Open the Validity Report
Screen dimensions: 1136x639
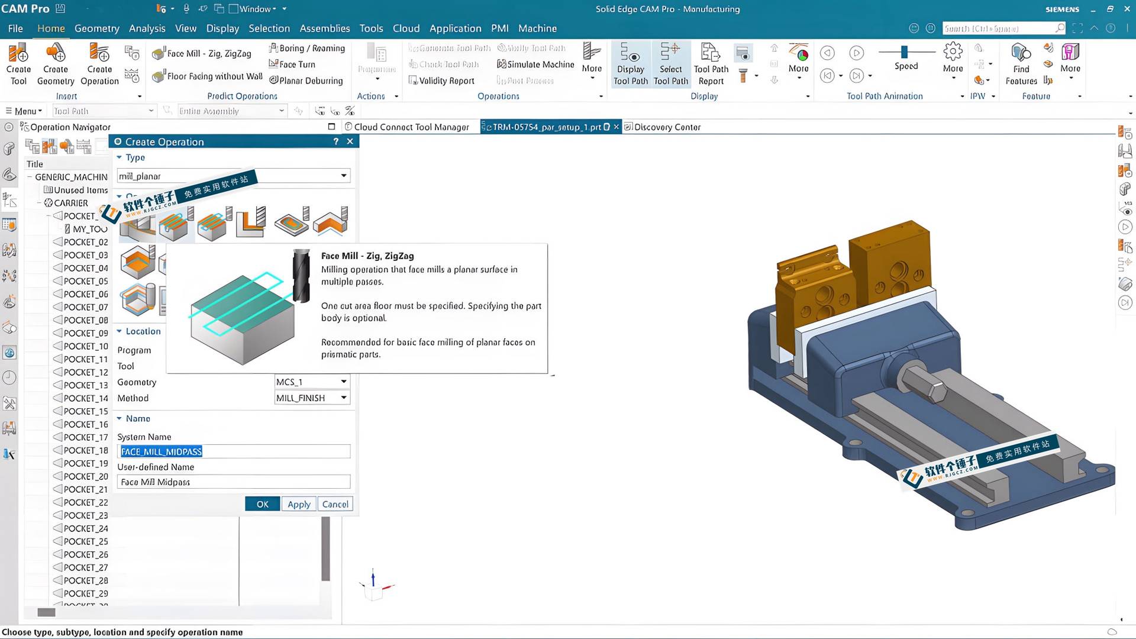click(441, 80)
